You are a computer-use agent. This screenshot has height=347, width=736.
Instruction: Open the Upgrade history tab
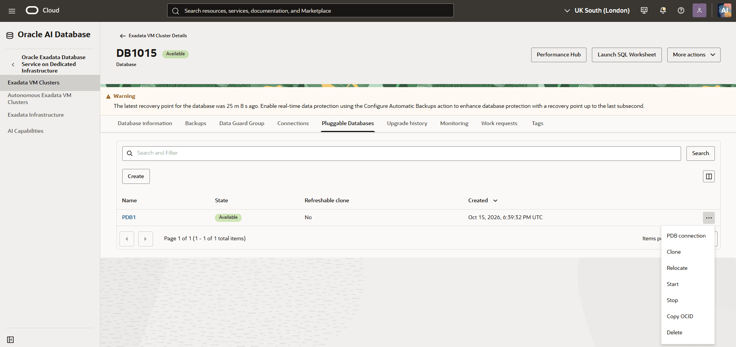point(407,124)
